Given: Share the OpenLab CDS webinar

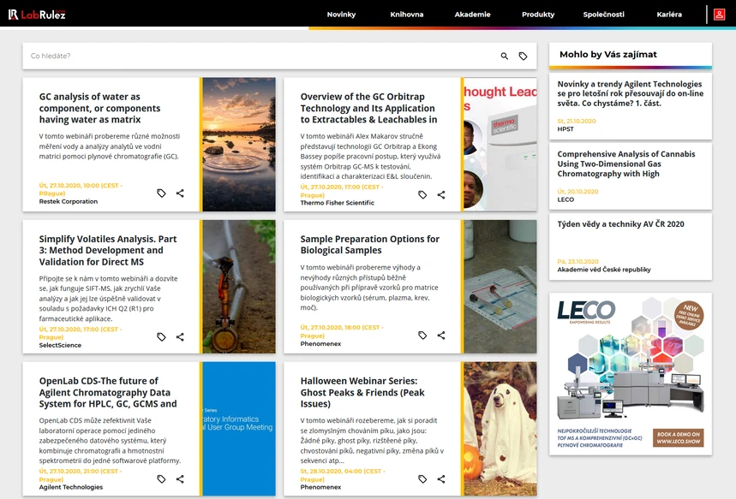Looking at the screenshot, I should pyautogui.click(x=180, y=480).
